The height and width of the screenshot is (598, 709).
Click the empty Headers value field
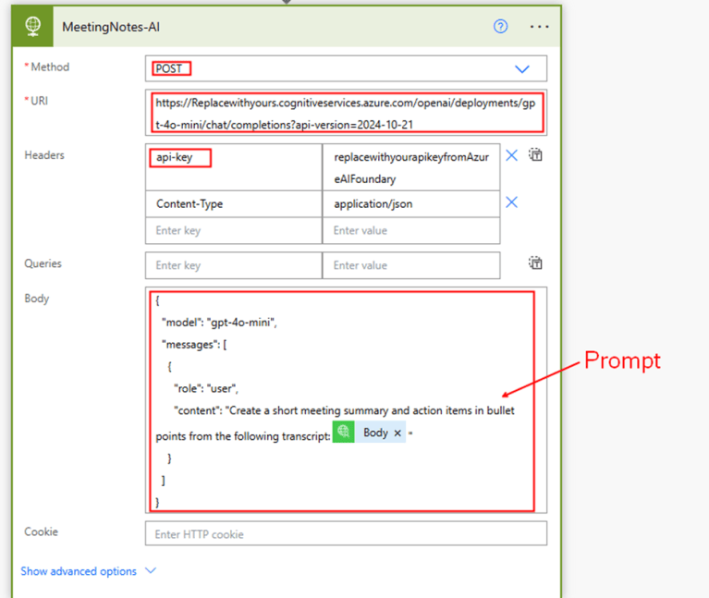411,230
